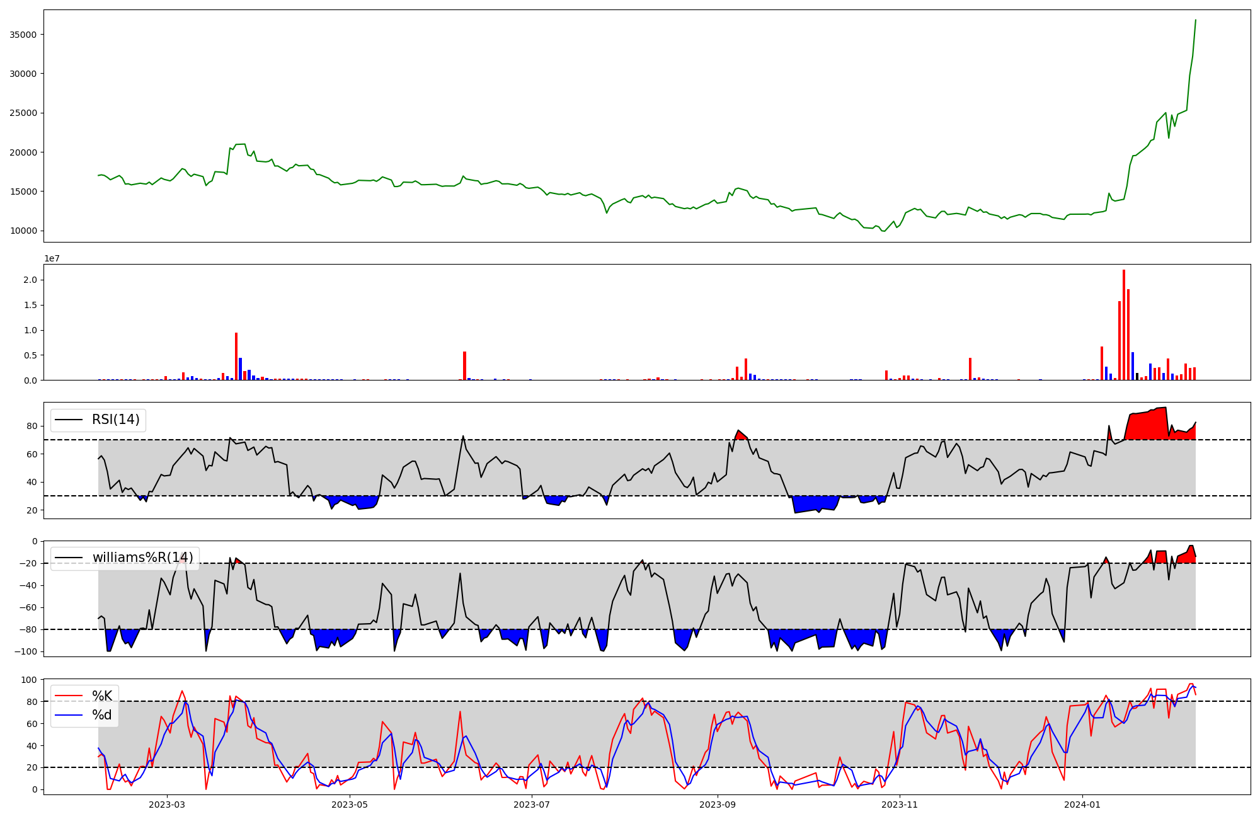The image size is (1260, 819).
Task: Click the 2.0 volume axis tick label
Action: pyautogui.click(x=31, y=280)
